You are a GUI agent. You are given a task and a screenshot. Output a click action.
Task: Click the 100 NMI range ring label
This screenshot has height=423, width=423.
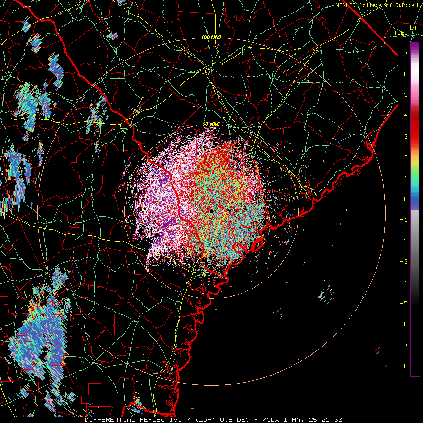pos(211,37)
